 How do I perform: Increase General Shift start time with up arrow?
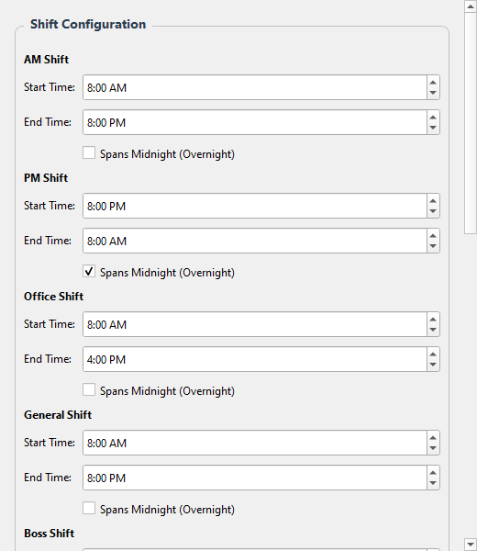(x=433, y=438)
